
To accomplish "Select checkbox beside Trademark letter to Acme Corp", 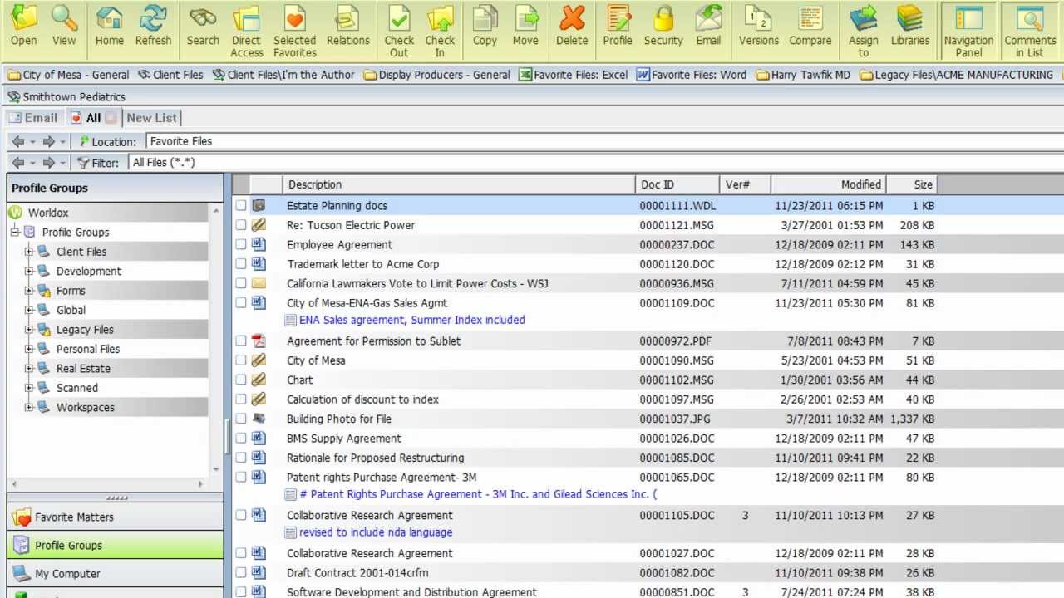I will [x=240, y=264].
